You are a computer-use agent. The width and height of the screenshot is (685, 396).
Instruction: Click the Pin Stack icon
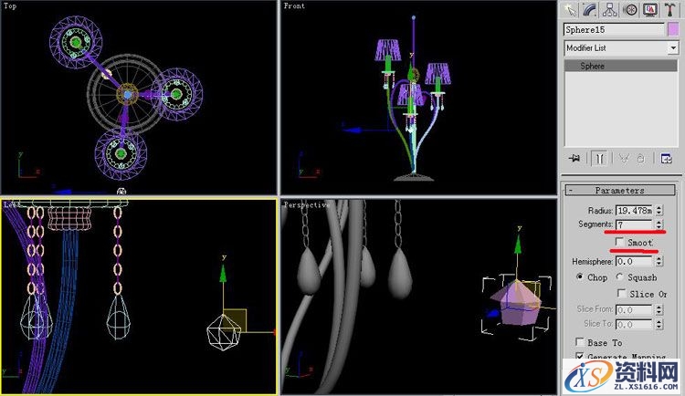tap(575, 158)
